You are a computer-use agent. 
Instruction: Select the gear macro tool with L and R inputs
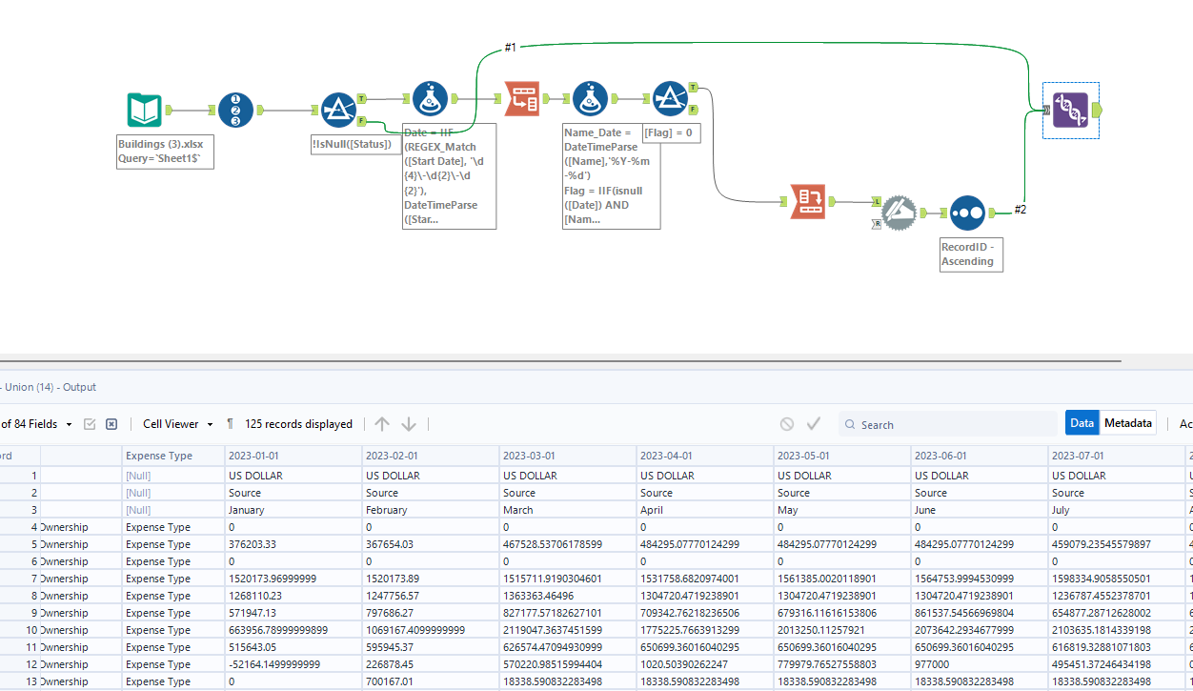coord(899,213)
